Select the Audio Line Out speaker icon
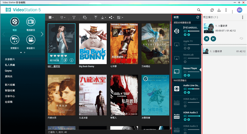This screenshot has width=247, height=134. tap(177, 89)
